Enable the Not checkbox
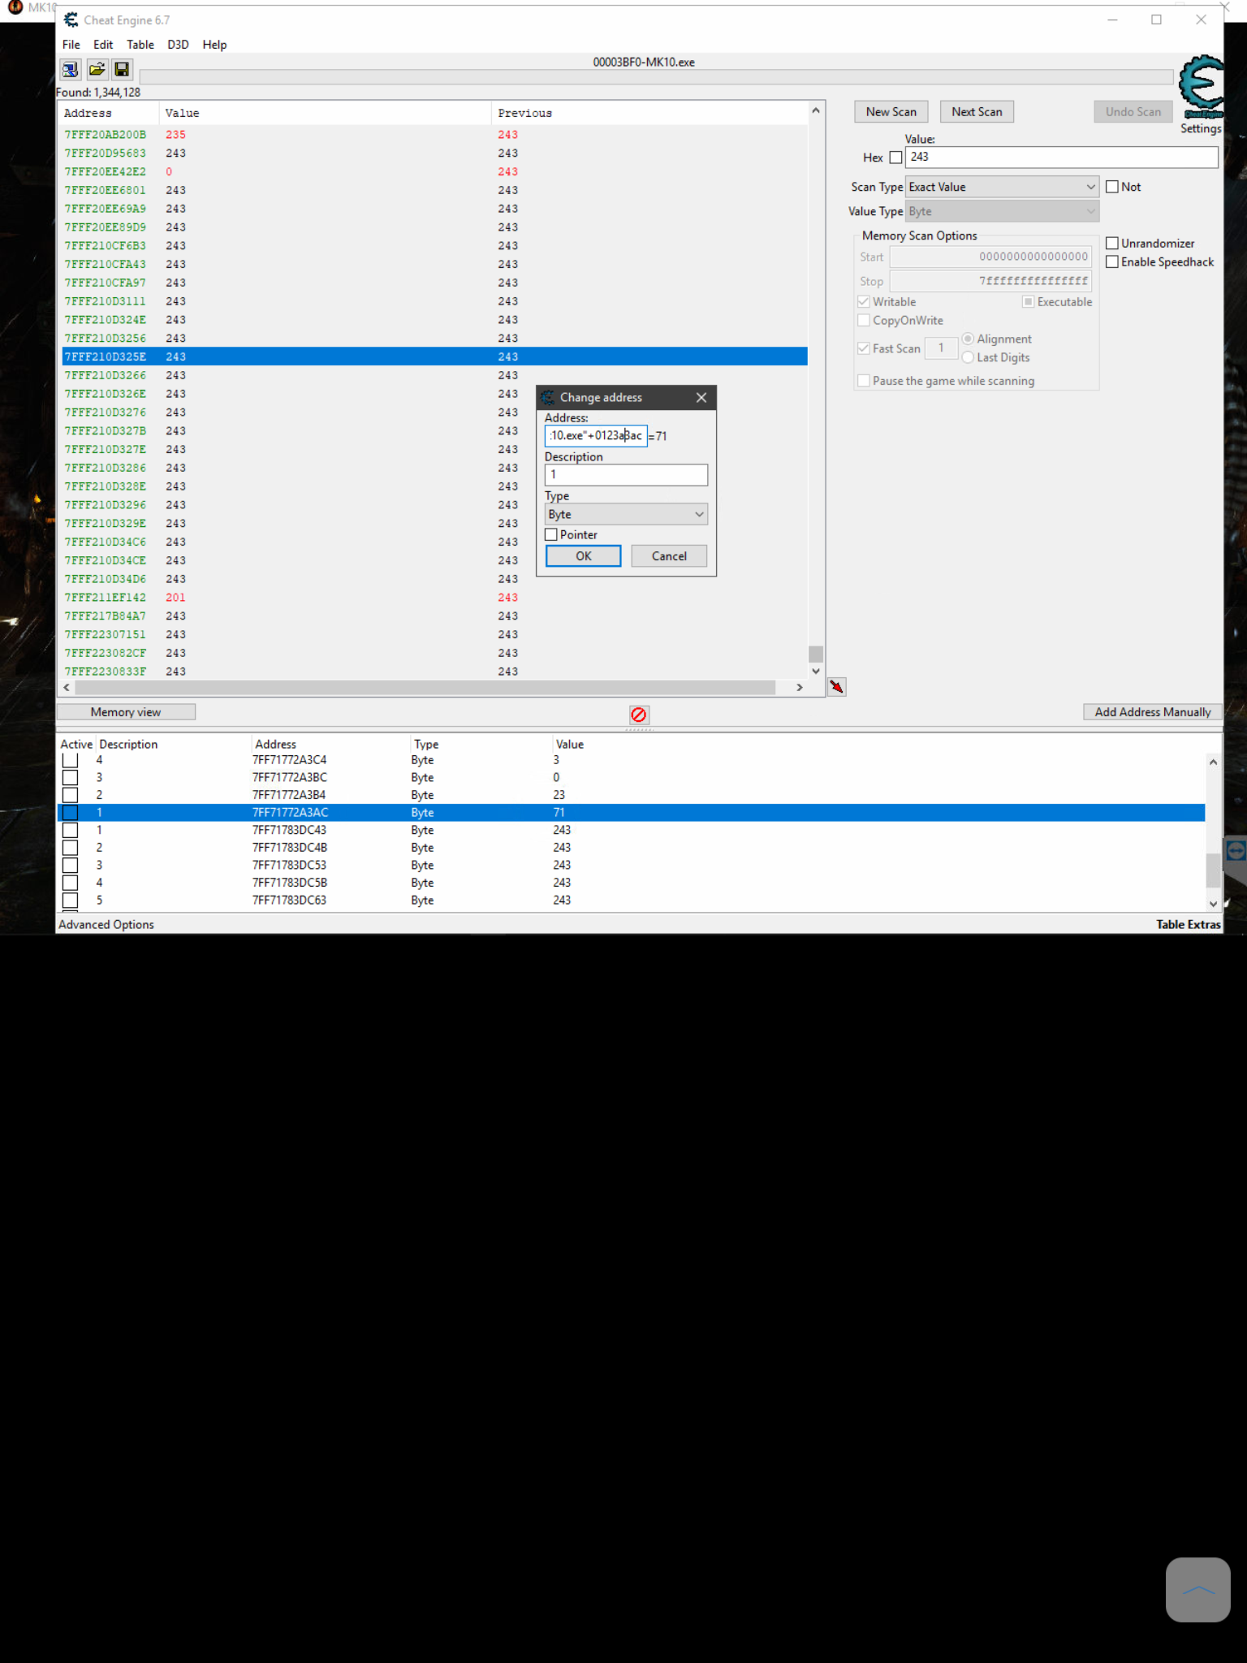This screenshot has width=1247, height=1663. tap(1112, 187)
